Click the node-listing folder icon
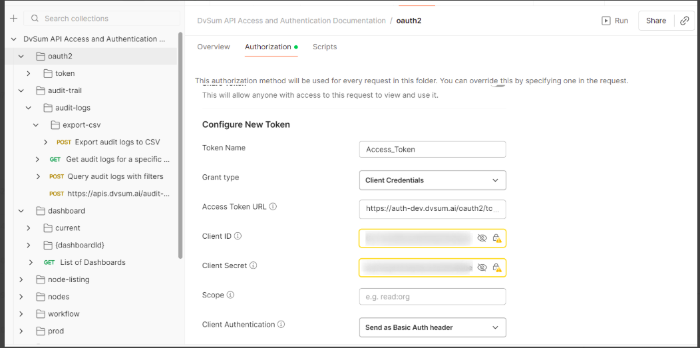The image size is (700, 348). [41, 279]
